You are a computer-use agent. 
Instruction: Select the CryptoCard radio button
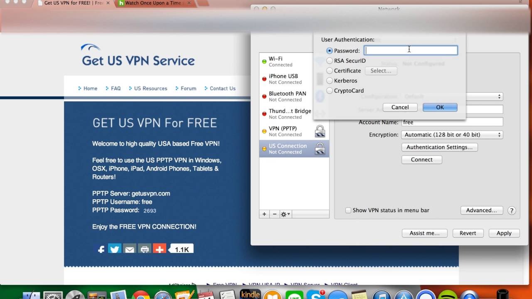(330, 91)
